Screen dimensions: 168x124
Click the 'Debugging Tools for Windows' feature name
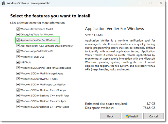click(x=37, y=35)
